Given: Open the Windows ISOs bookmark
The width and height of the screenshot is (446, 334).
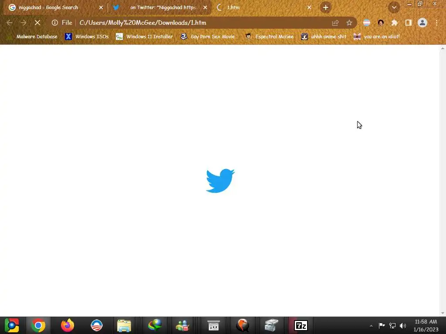Looking at the screenshot, I should [x=87, y=37].
